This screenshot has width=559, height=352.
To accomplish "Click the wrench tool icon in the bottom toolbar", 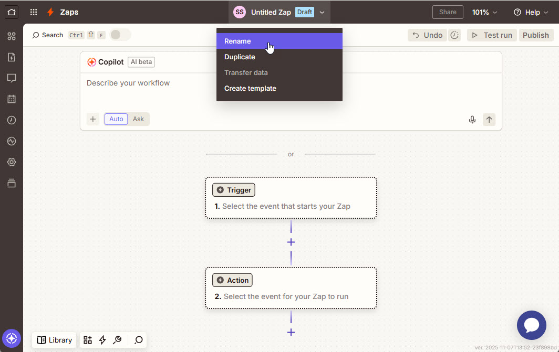I will 117,340.
